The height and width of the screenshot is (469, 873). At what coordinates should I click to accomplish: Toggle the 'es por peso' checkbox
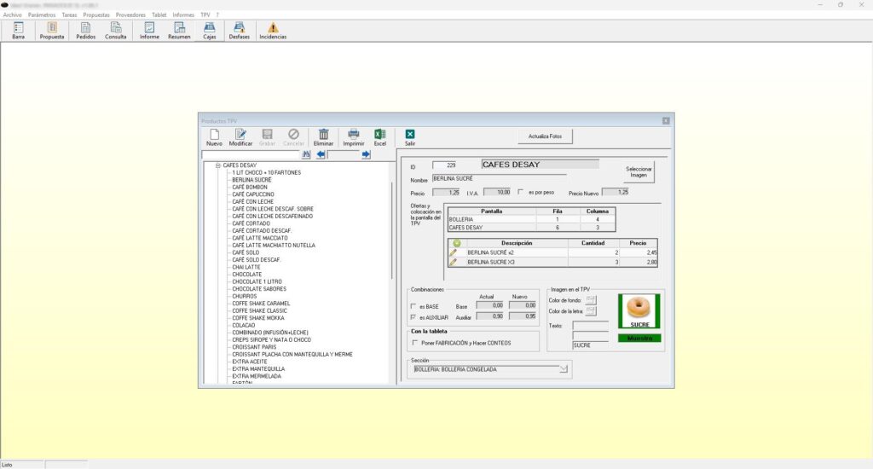pyautogui.click(x=521, y=192)
